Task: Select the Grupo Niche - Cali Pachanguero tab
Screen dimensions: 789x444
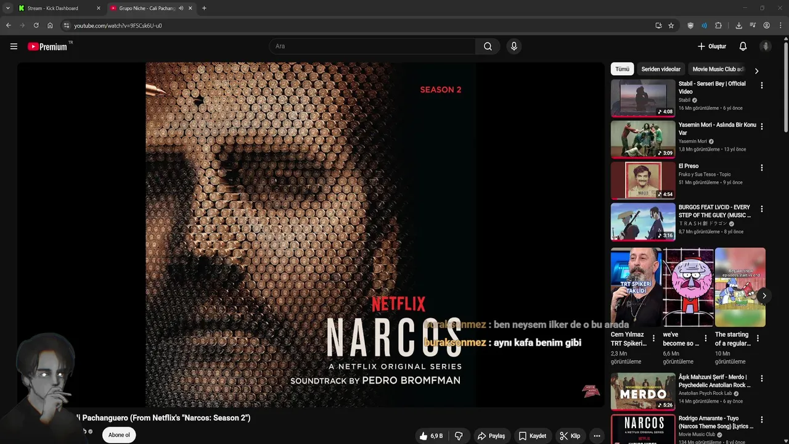Action: click(x=147, y=8)
